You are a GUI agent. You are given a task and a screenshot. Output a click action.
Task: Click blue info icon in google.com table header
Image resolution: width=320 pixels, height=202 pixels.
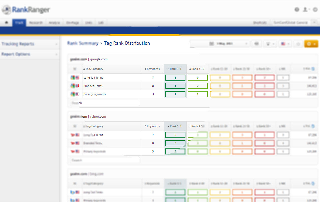click(x=313, y=69)
